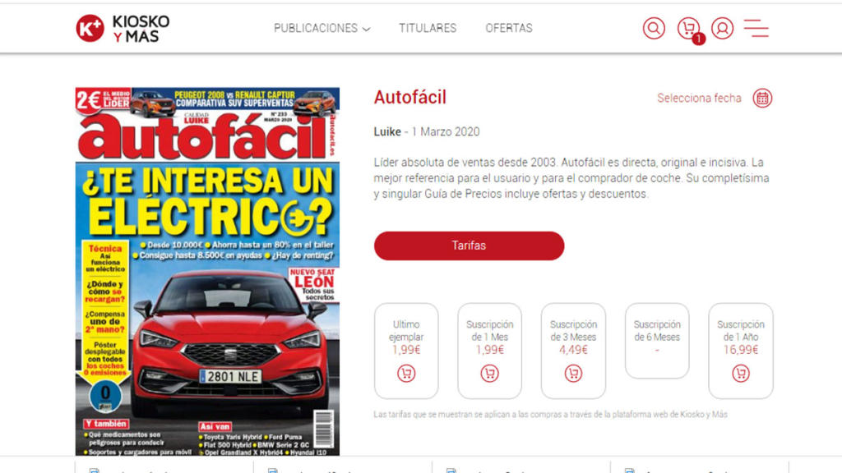Click the Autofácil title heading

(409, 97)
